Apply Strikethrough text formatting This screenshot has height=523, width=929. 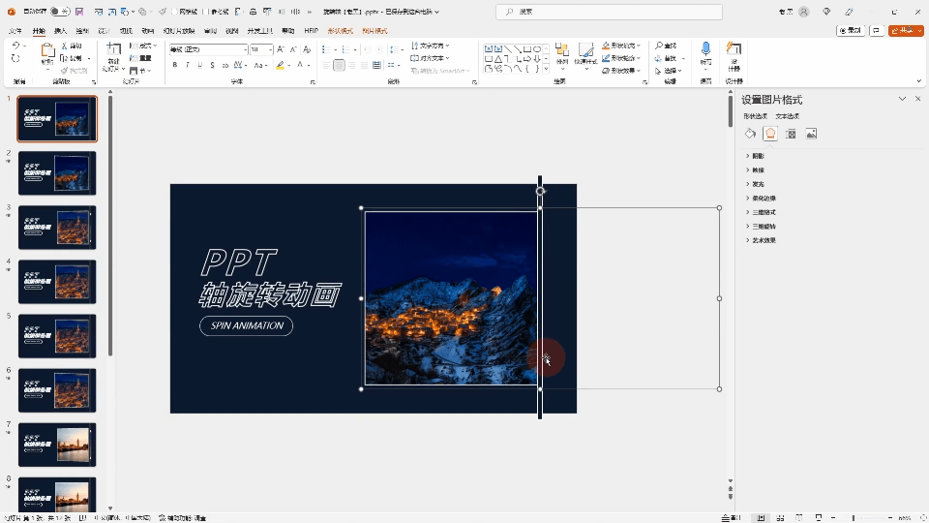[225, 65]
